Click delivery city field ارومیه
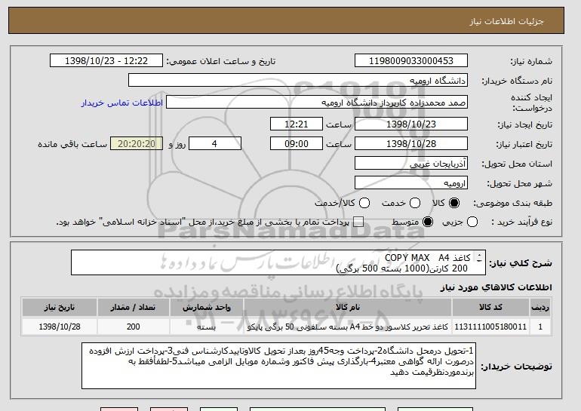Image resolution: width=581 pixels, height=411 pixels. 411,183
